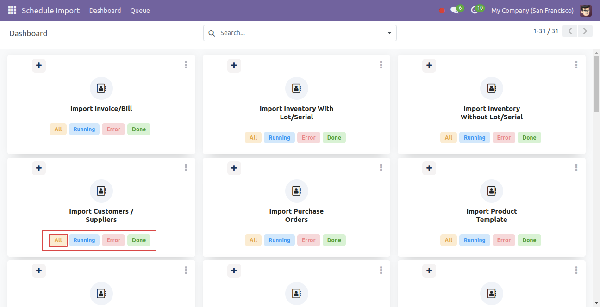This screenshot has height=307, width=600.
Task: Open the conversations chat icon
Action: coord(455,11)
